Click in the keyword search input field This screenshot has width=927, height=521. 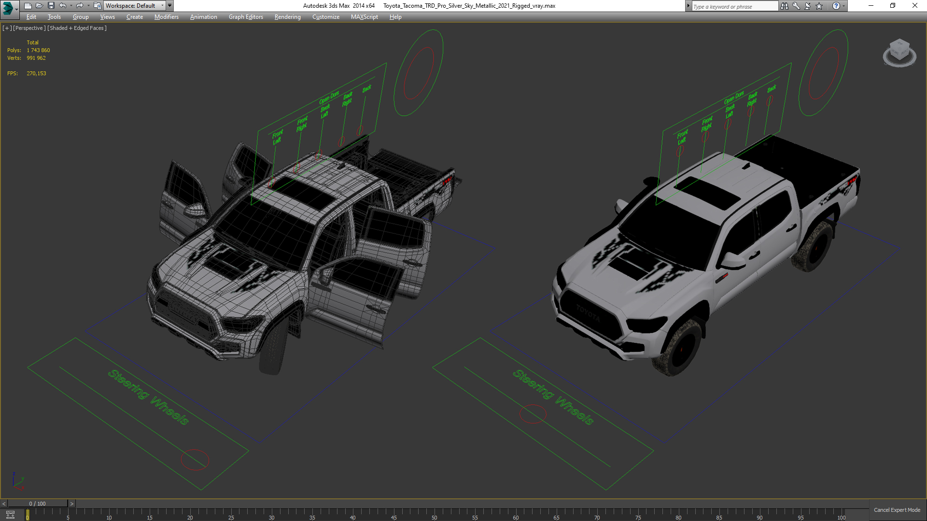(734, 6)
